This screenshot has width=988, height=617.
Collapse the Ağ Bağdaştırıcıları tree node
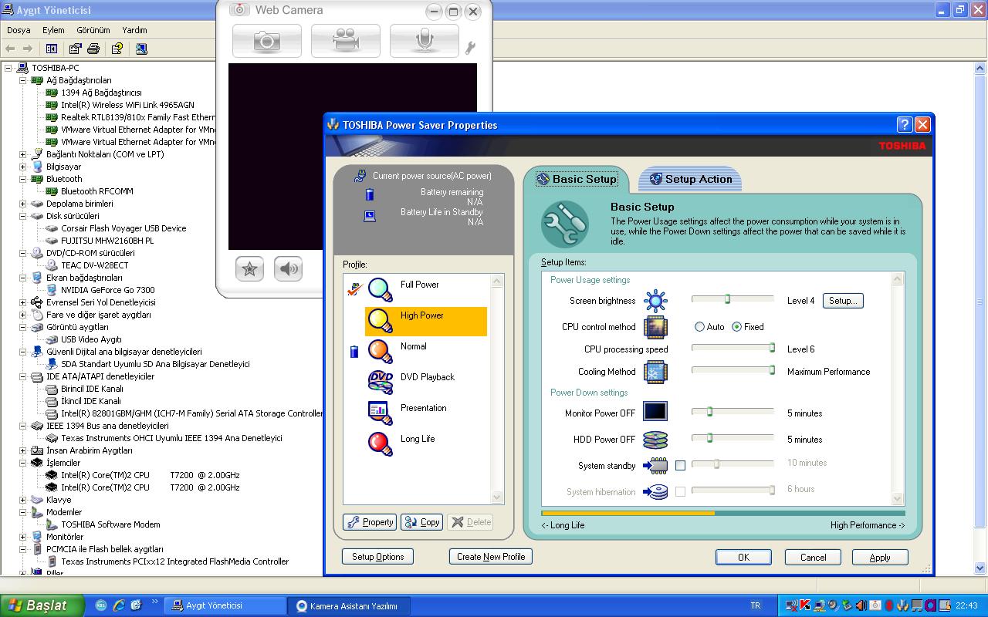coord(23,80)
